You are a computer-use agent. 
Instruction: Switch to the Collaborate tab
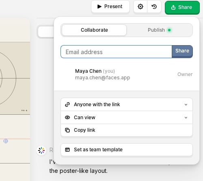94,30
